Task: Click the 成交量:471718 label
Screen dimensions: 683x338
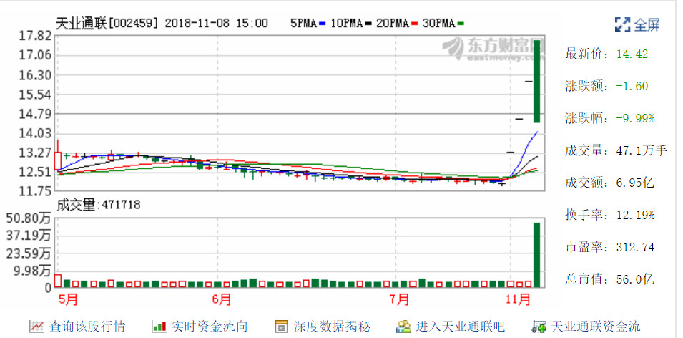Action: (98, 205)
